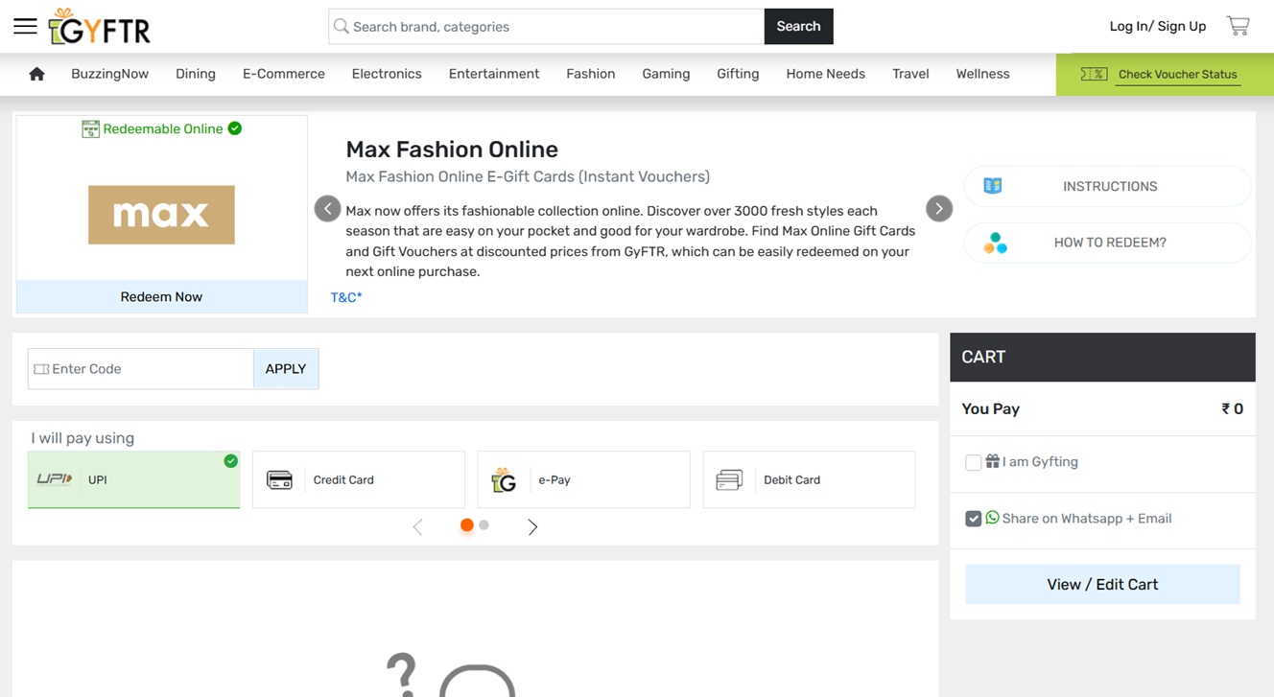The height and width of the screenshot is (697, 1274).
Task: Click the GyFTR logo
Action: (100, 27)
